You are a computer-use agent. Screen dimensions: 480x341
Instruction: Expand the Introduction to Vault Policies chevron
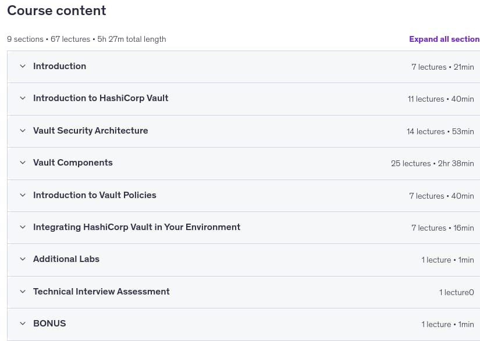pyautogui.click(x=23, y=195)
